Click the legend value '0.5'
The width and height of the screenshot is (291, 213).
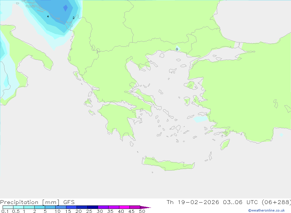click(x=16, y=211)
